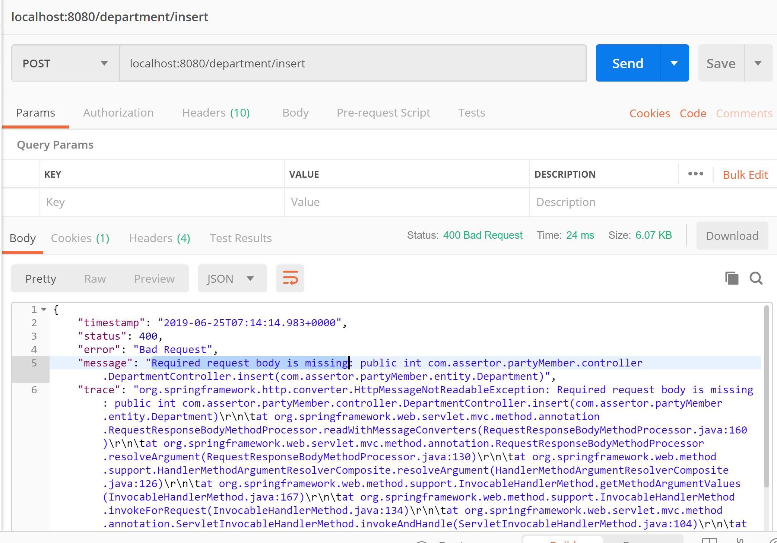Switch to Preview response view
Viewport: 777px width, 543px height.
click(x=154, y=279)
